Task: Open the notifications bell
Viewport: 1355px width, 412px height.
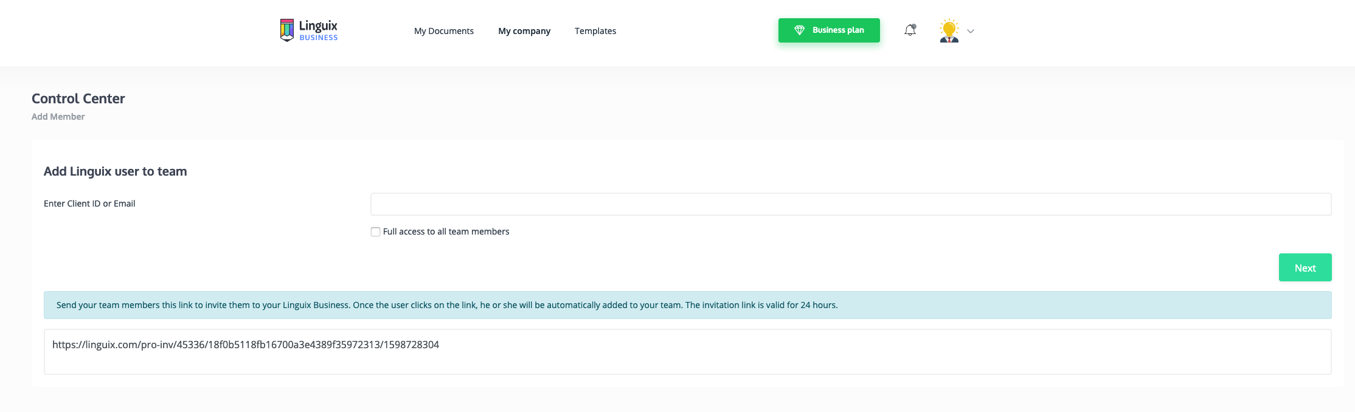Action: (910, 30)
